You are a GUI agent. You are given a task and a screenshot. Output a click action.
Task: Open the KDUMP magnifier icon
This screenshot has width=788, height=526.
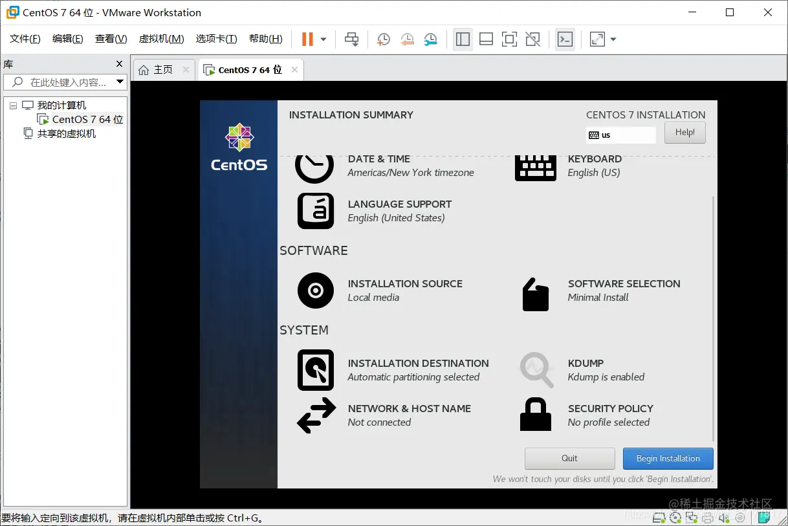[x=537, y=370]
